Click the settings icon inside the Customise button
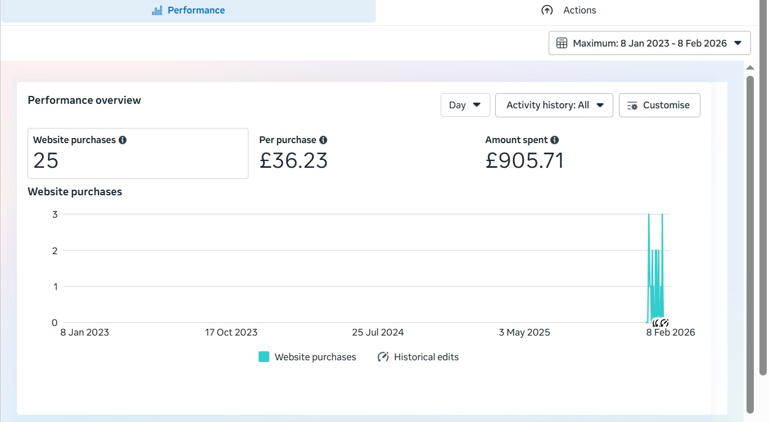 click(632, 105)
